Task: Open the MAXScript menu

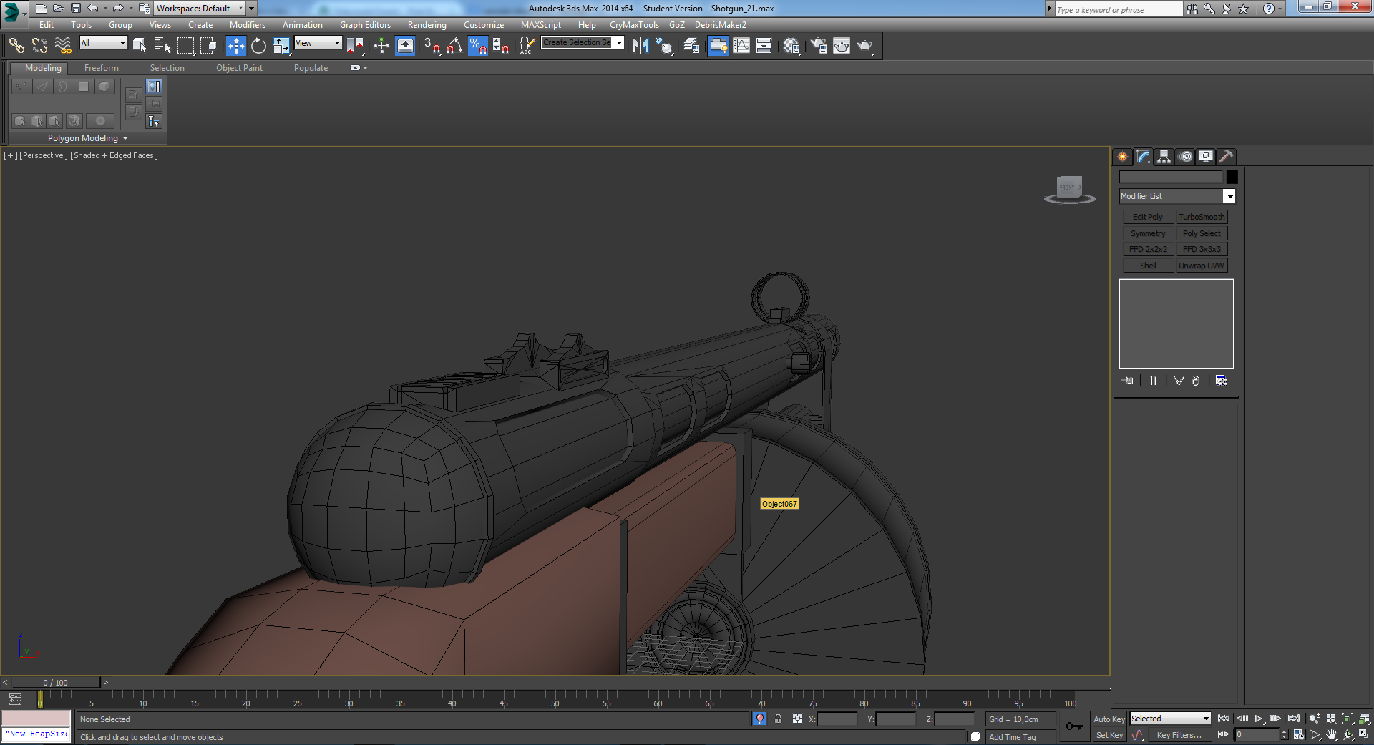Action: 541,25
